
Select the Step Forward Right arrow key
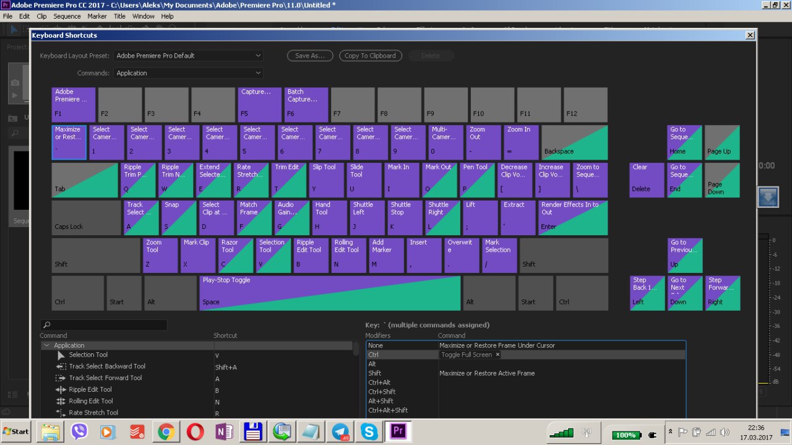pos(723,293)
